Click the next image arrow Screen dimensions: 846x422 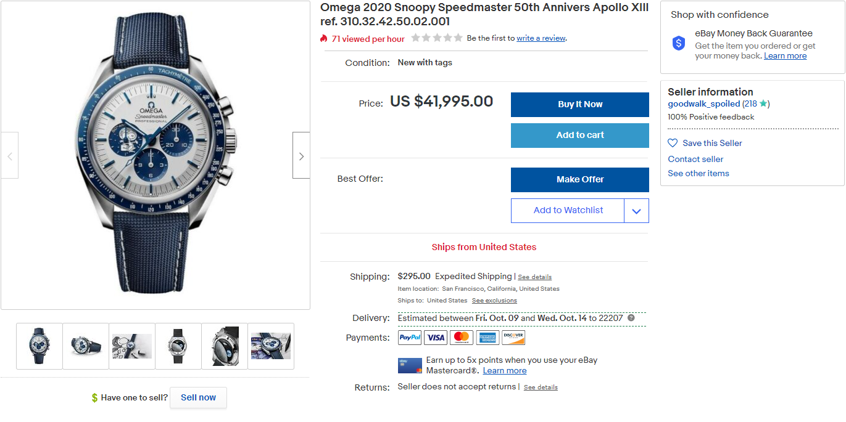pyautogui.click(x=301, y=156)
